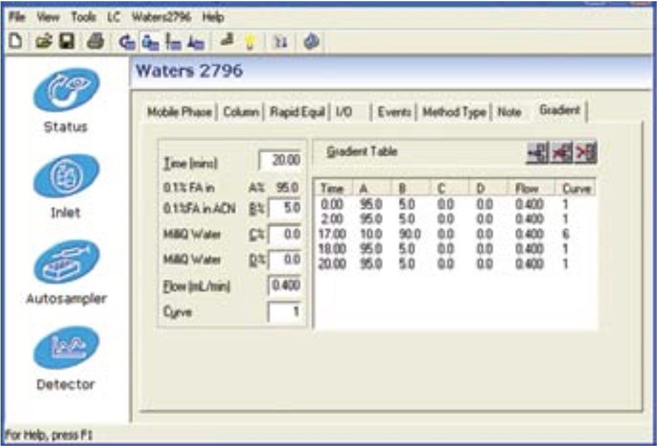Click the curve value 6 in the table
This screenshot has width=658, height=447.
565,234
